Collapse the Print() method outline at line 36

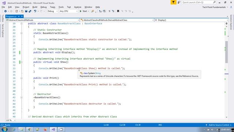tap(22, 78)
